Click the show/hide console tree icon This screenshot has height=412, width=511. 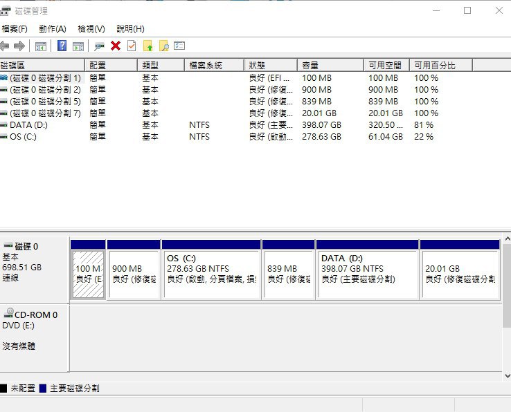[41, 46]
